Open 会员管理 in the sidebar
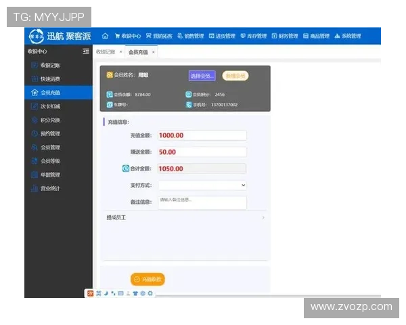The image size is (406, 325). (58, 147)
